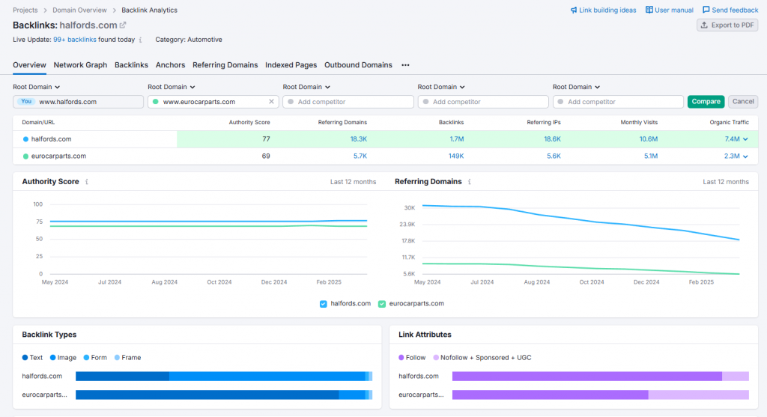Click the info icon next to Referring Domains

(x=470, y=182)
